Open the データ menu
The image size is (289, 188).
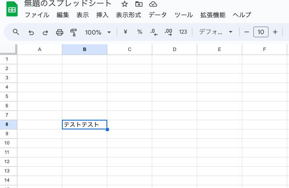(158, 15)
